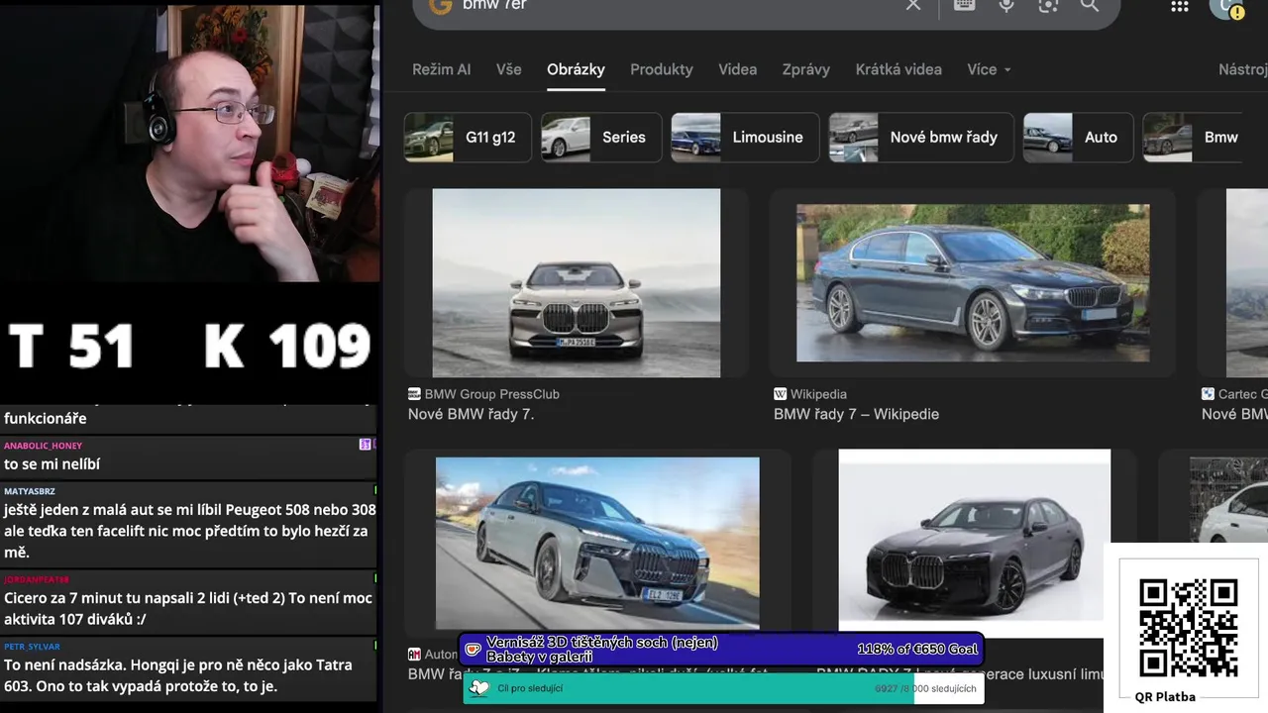Select the Nové bmw řady filter chip
Viewport: 1268px width, 713px height.
pos(921,137)
